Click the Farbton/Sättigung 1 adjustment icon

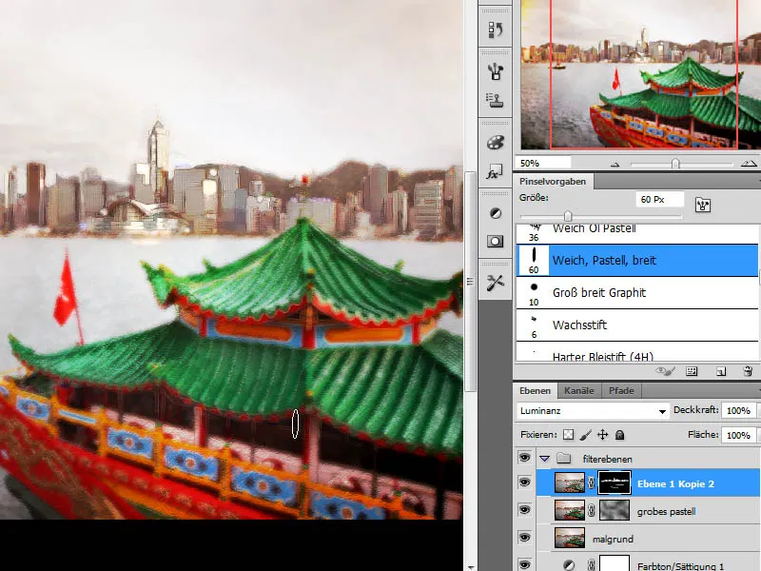(x=569, y=565)
